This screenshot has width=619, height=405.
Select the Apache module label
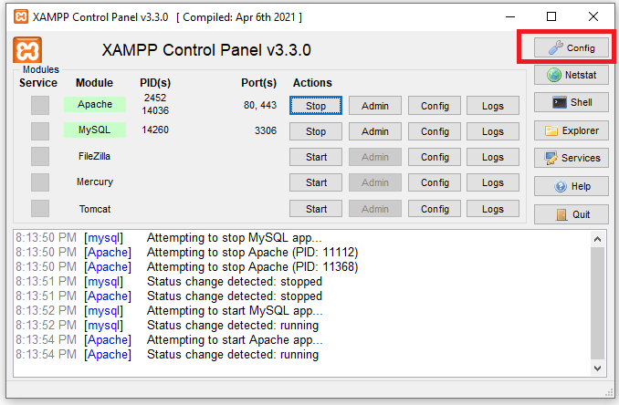click(95, 105)
